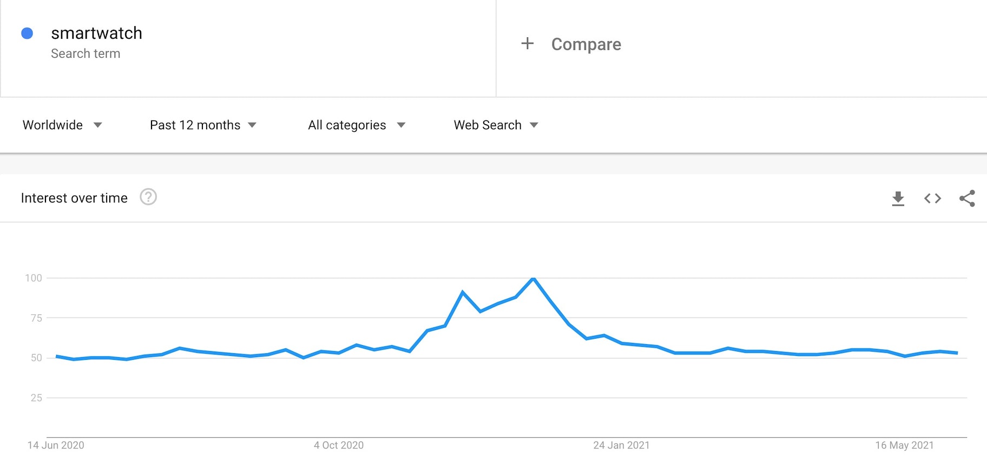Click the plus icon beside Compare
Image resolution: width=987 pixels, height=475 pixels.
(527, 44)
